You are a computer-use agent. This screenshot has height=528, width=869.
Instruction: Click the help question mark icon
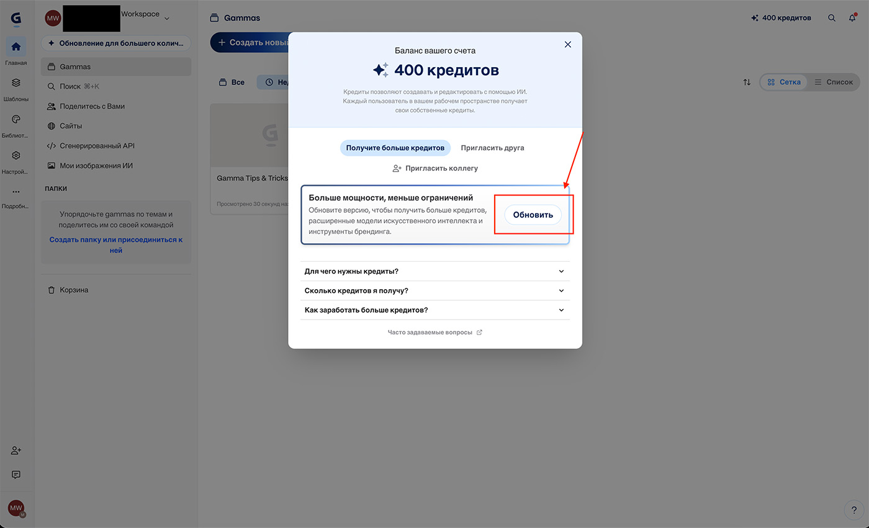(x=854, y=510)
